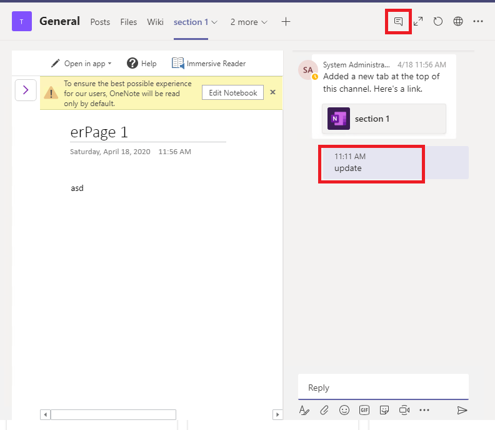
Task: Switch to the Posts tab
Action: point(100,22)
